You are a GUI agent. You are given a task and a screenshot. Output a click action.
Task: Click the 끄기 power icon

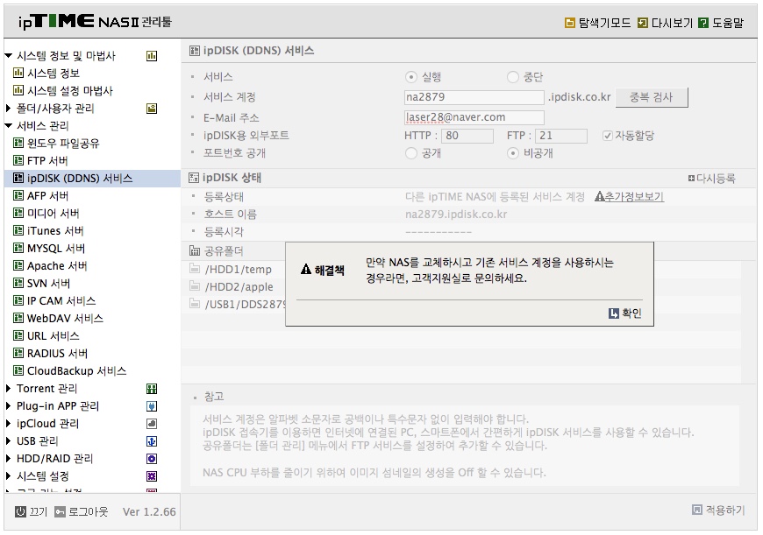[x=20, y=511]
